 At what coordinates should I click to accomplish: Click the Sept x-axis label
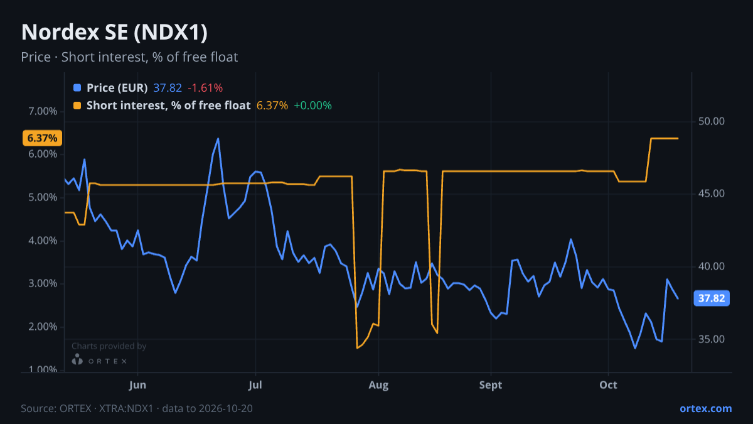491,384
